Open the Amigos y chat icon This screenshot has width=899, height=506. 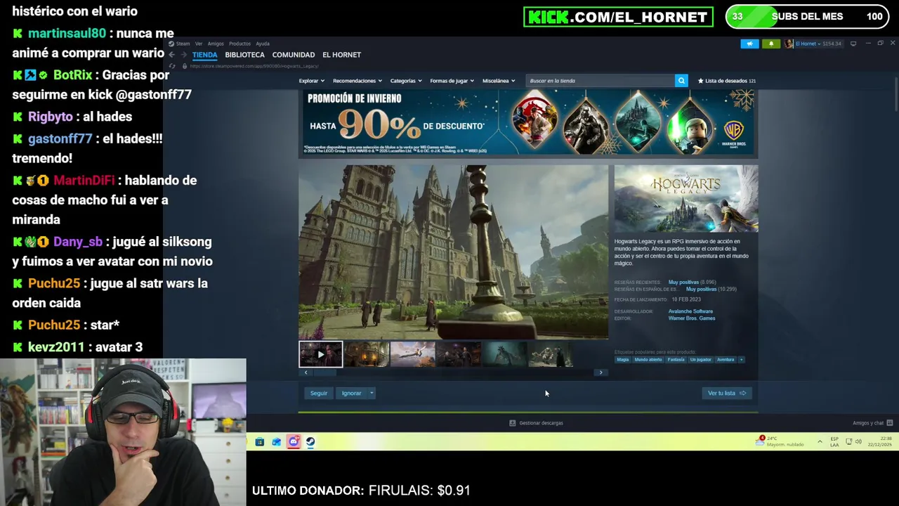889,423
